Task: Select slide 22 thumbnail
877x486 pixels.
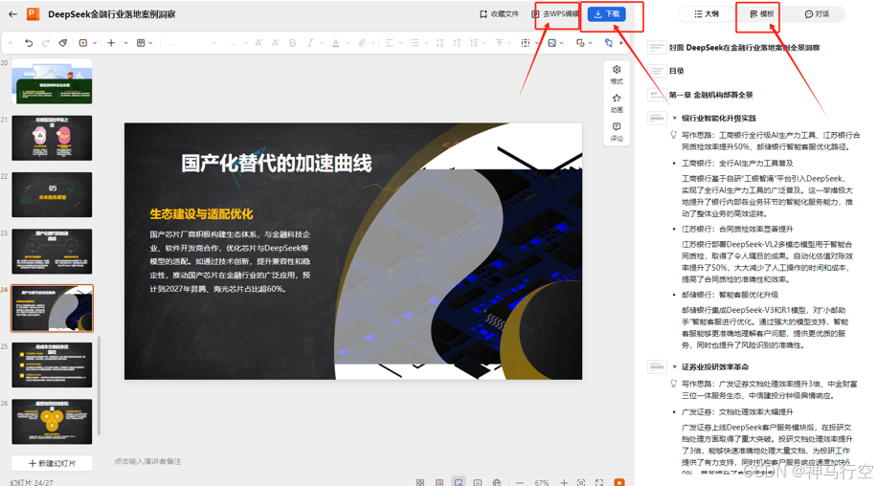Action: pos(52,194)
